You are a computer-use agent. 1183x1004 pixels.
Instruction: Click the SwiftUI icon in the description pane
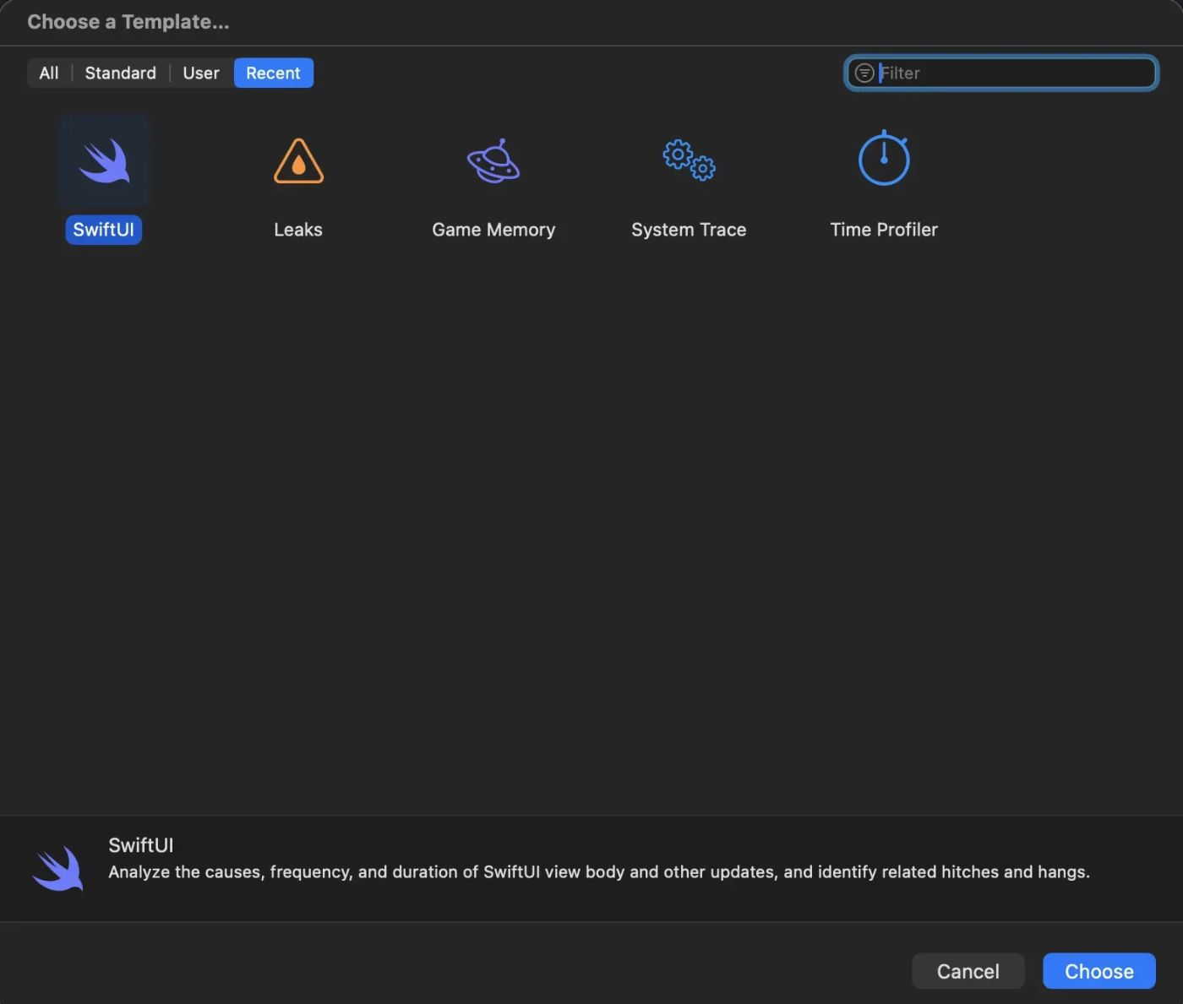click(58, 868)
